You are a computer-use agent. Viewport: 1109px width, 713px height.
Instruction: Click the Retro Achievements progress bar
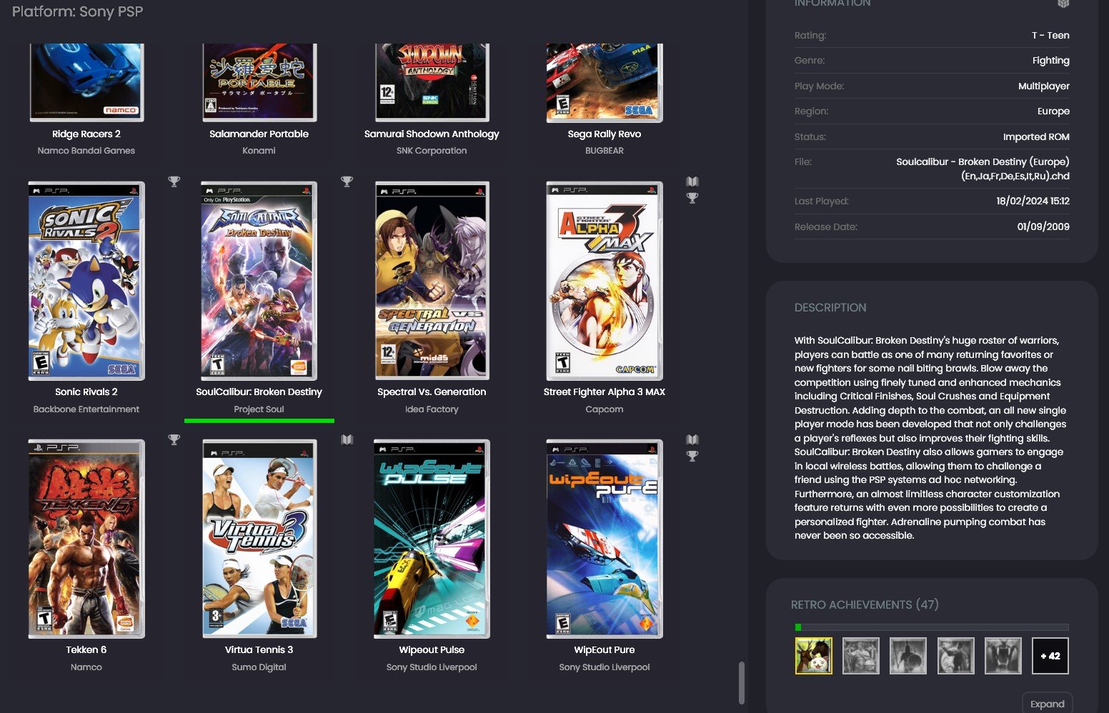tap(932, 627)
